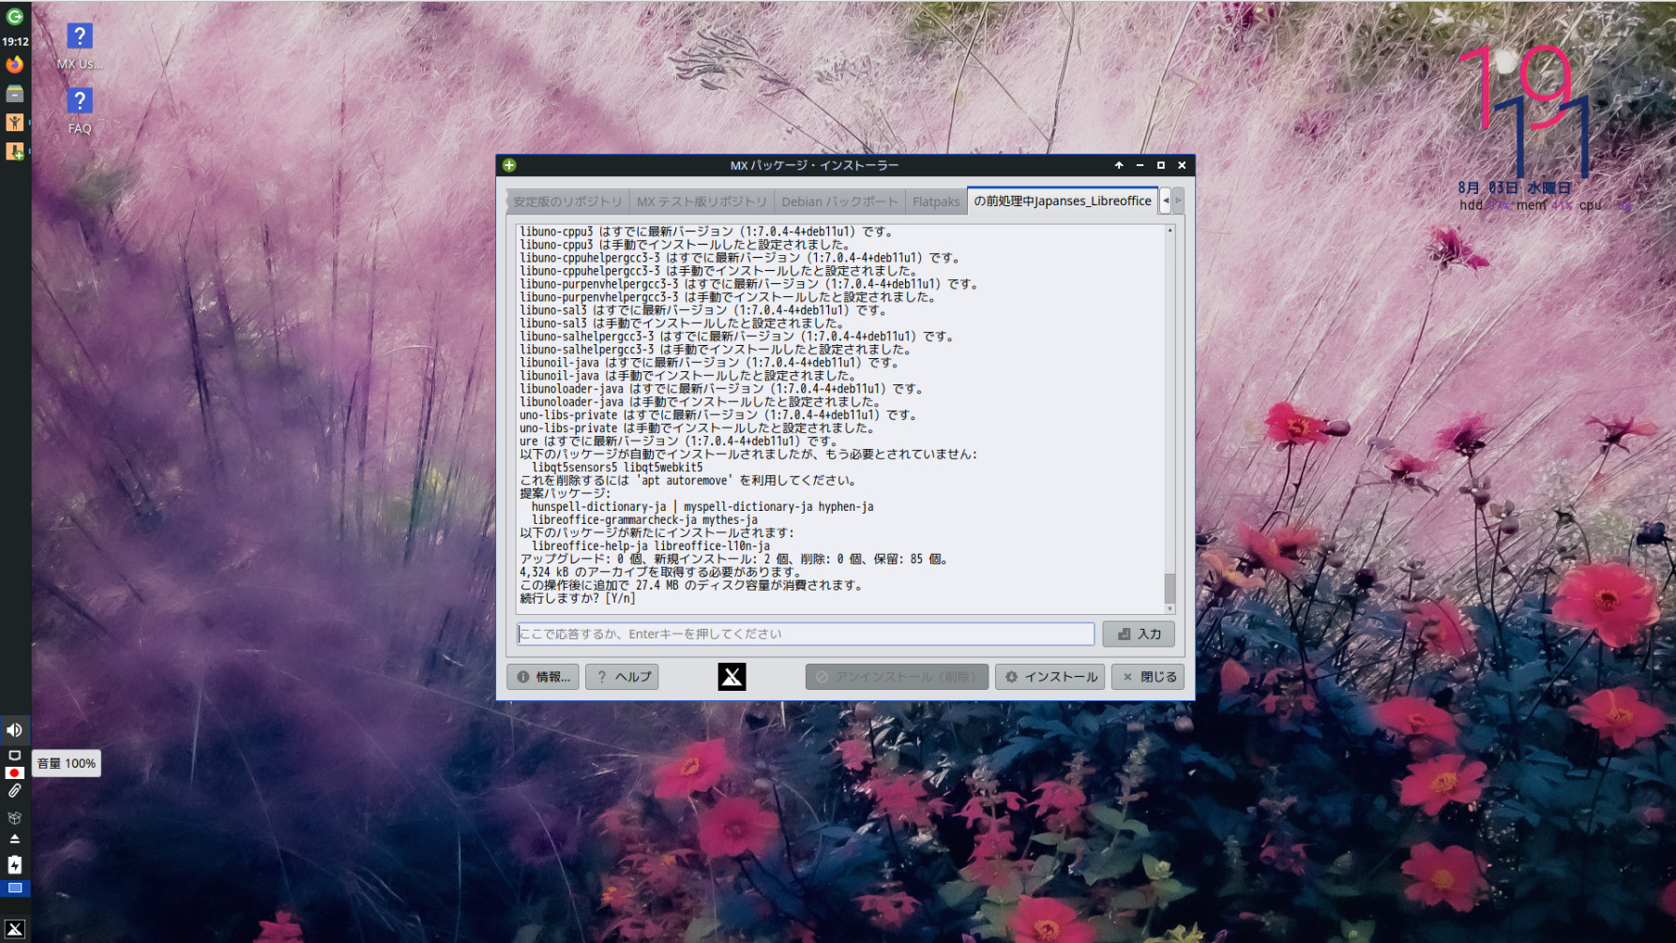Click the MX logo in installer window
Screen dimensions: 1676x943
(x=732, y=677)
